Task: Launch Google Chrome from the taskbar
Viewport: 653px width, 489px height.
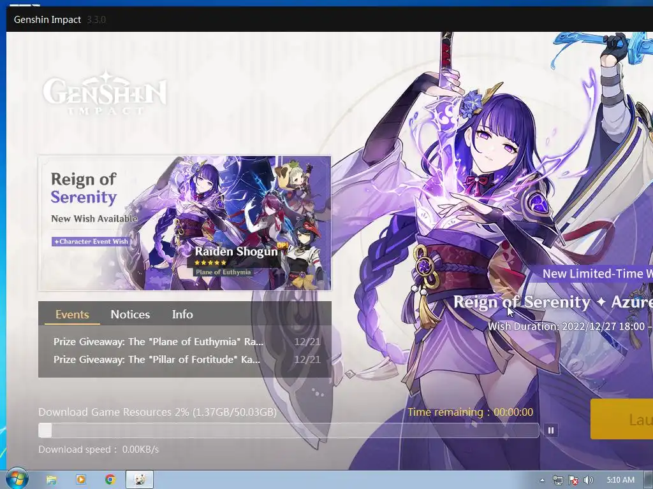Action: 110,480
